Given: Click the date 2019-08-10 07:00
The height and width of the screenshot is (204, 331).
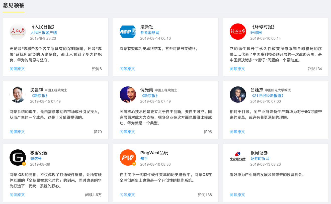Looking at the screenshot, I should click(266, 101).
